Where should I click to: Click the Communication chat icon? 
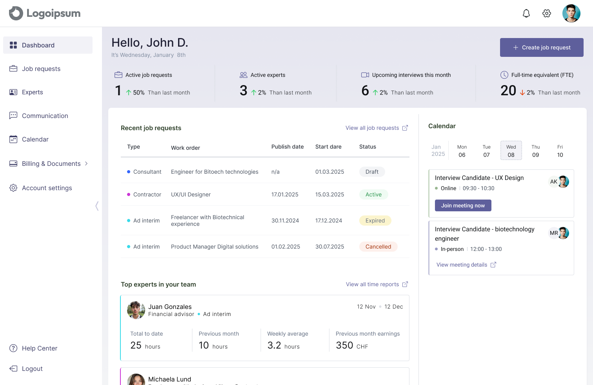(x=13, y=116)
